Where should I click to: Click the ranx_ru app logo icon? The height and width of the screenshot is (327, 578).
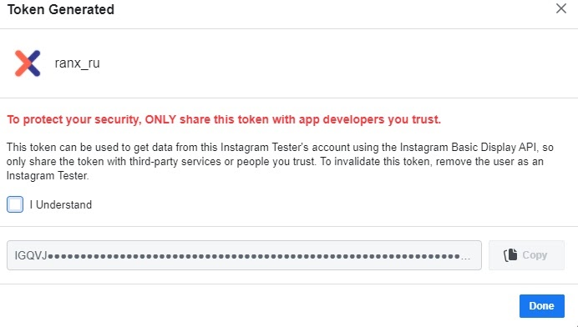point(28,63)
